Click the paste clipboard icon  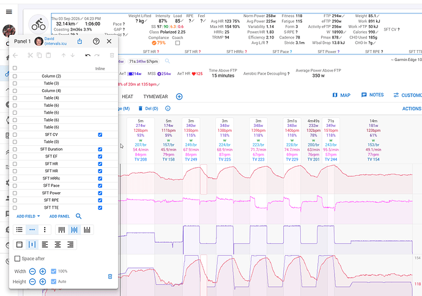pyautogui.click(x=48, y=56)
